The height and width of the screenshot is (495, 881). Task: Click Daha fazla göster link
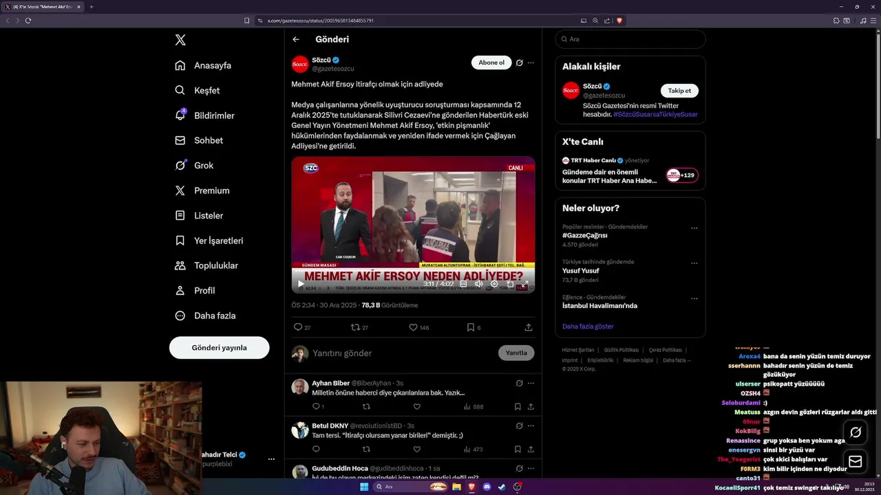tap(588, 327)
